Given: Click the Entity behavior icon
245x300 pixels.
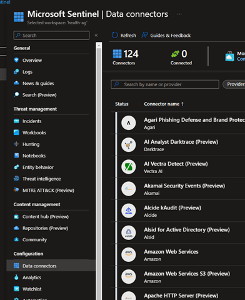Looking at the screenshot, I should tap(16, 167).
